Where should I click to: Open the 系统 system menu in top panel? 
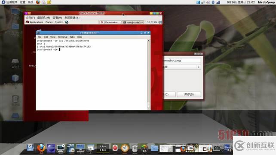31,2
